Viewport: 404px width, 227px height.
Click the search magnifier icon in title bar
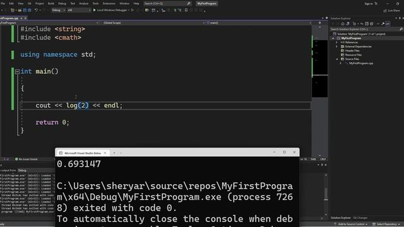189,4
